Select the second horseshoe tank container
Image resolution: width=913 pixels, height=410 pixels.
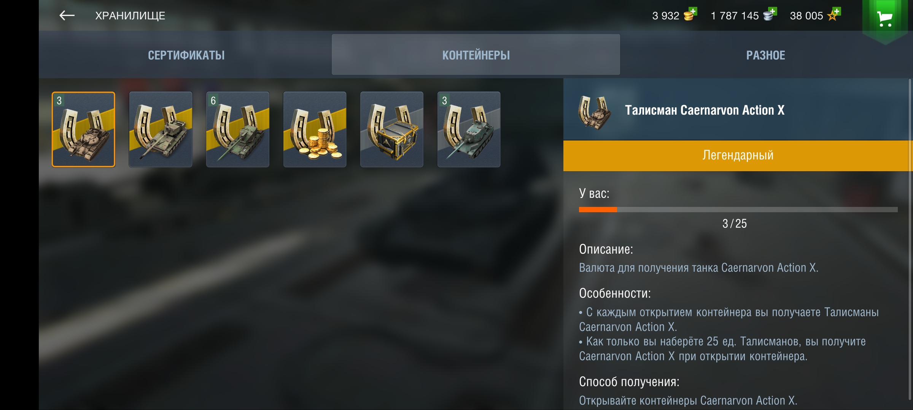(161, 129)
